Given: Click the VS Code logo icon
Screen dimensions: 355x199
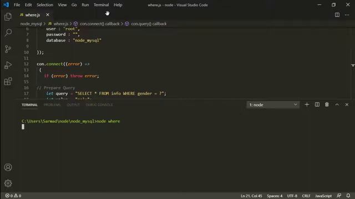Looking at the screenshot, I should tap(6, 5).
